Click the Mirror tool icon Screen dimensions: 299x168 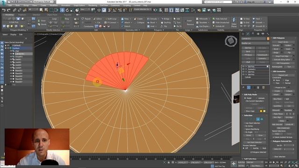[x=156, y=10]
